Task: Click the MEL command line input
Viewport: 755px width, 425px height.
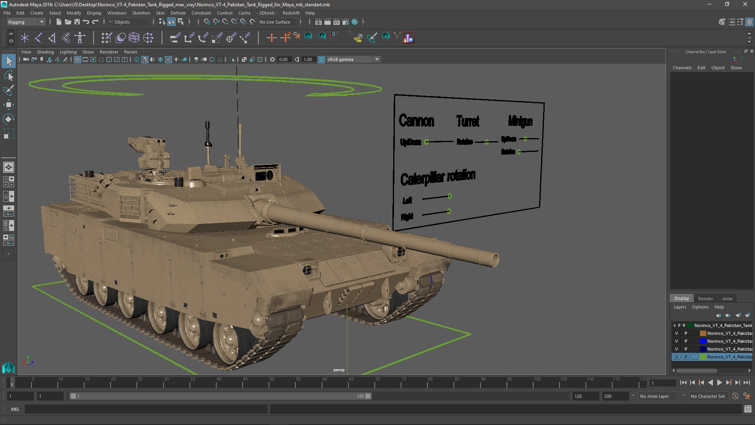Action: [x=146, y=409]
